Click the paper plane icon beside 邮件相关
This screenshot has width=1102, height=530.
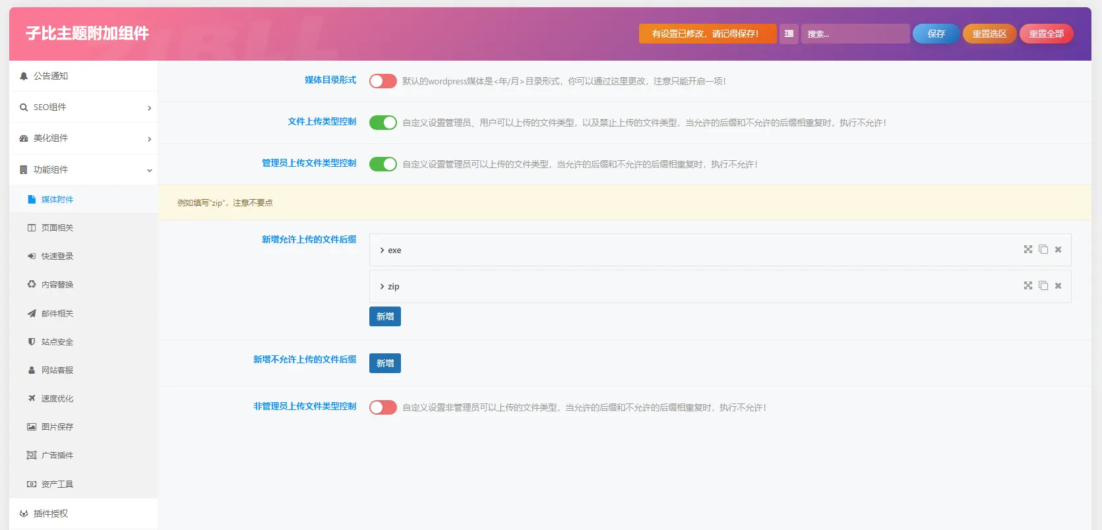pyautogui.click(x=32, y=314)
